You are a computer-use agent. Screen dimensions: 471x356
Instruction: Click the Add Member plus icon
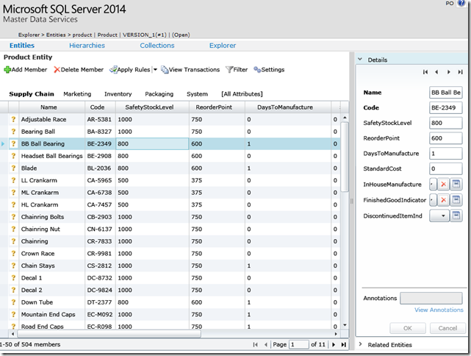[x=7, y=70]
